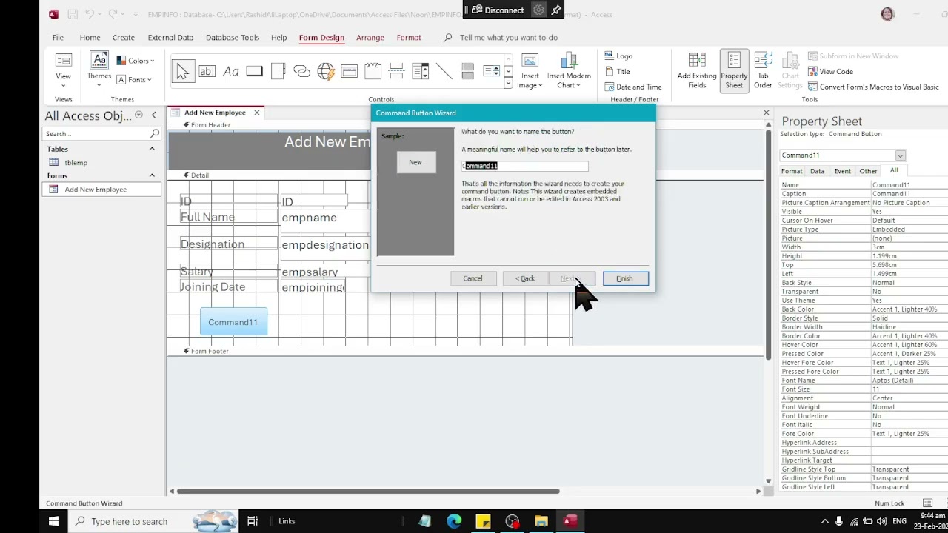Select the Toggle Button control
948x533 pixels.
point(467,71)
